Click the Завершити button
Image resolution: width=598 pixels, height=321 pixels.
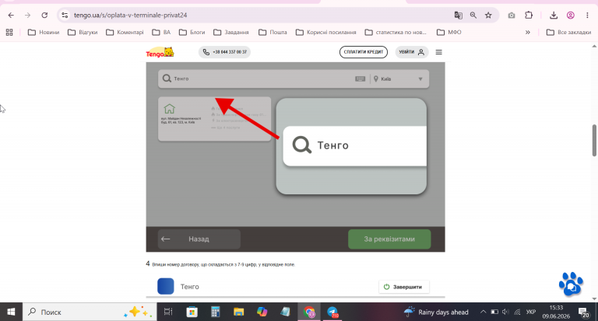click(404, 287)
